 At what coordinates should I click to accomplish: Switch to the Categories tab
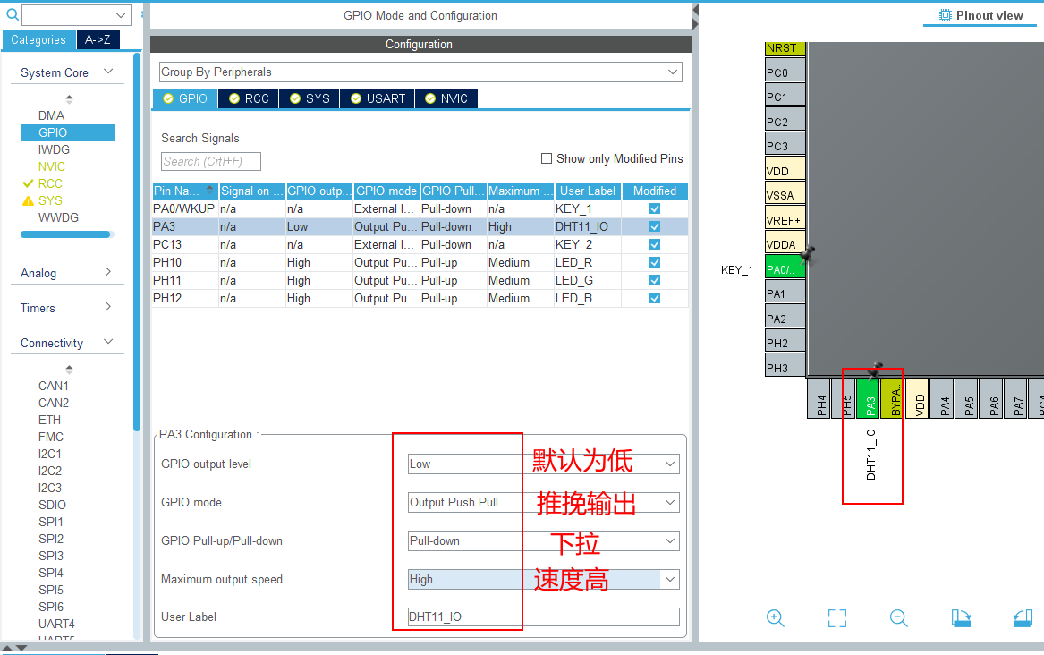click(x=38, y=40)
